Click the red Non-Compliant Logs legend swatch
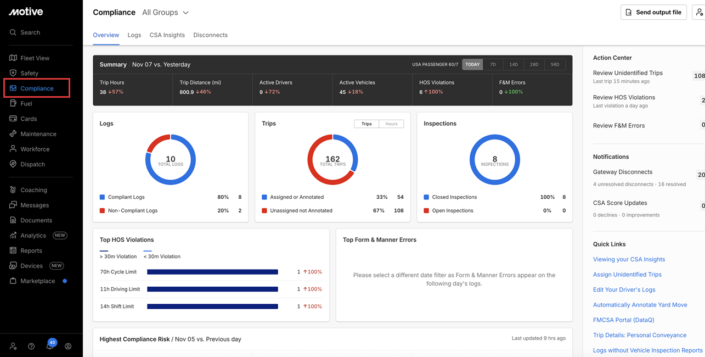The width and height of the screenshot is (705, 357). (103, 211)
